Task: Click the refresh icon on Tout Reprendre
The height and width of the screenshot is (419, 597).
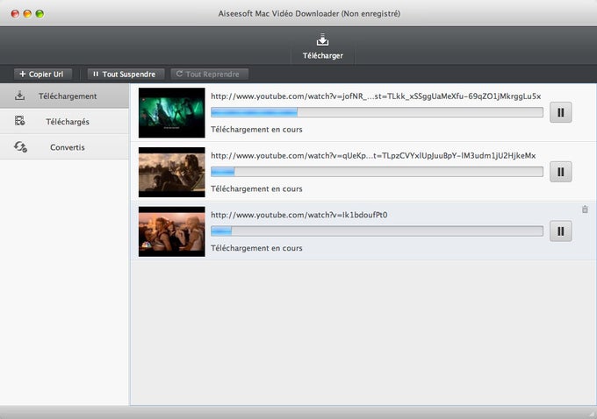Action: pos(179,74)
